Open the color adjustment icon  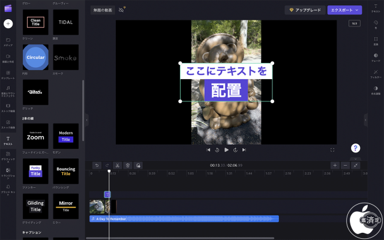click(x=376, y=90)
